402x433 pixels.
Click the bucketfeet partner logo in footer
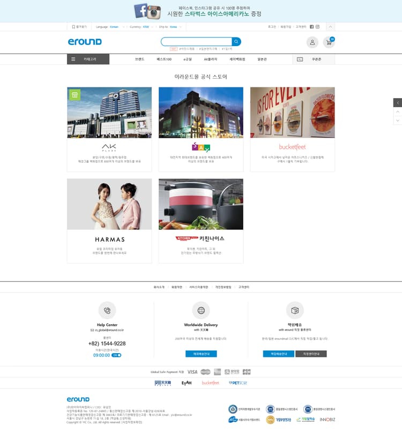(211, 383)
